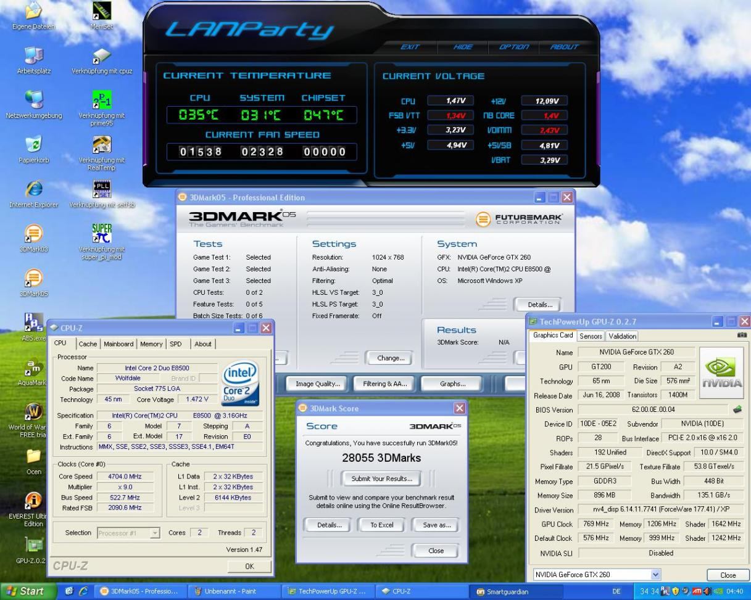Switch to the Memory tab in CPU-Z

[x=151, y=344]
